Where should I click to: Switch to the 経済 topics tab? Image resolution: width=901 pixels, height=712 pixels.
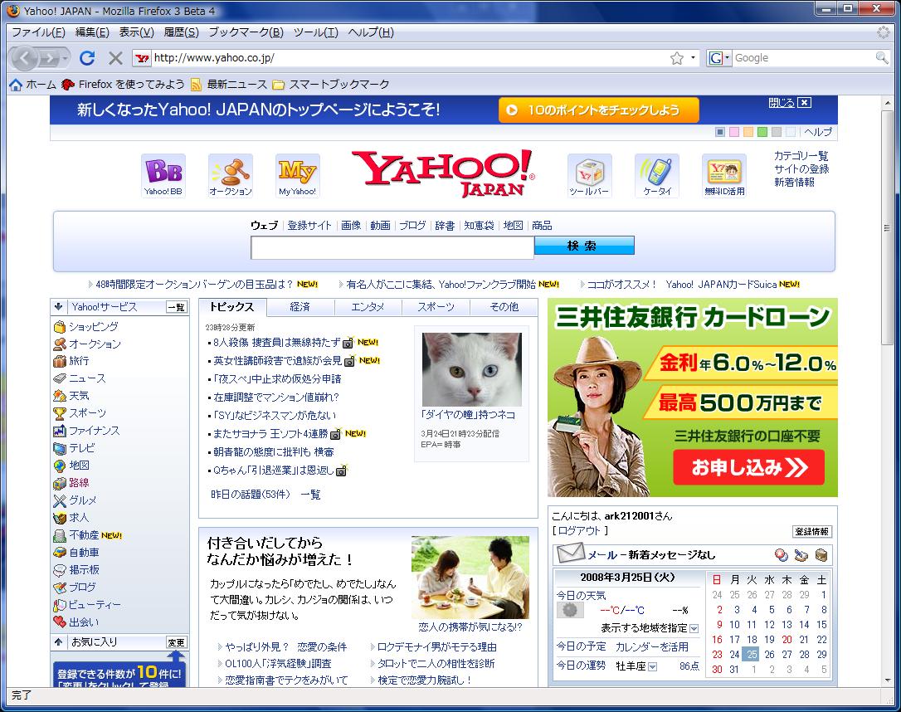click(300, 307)
